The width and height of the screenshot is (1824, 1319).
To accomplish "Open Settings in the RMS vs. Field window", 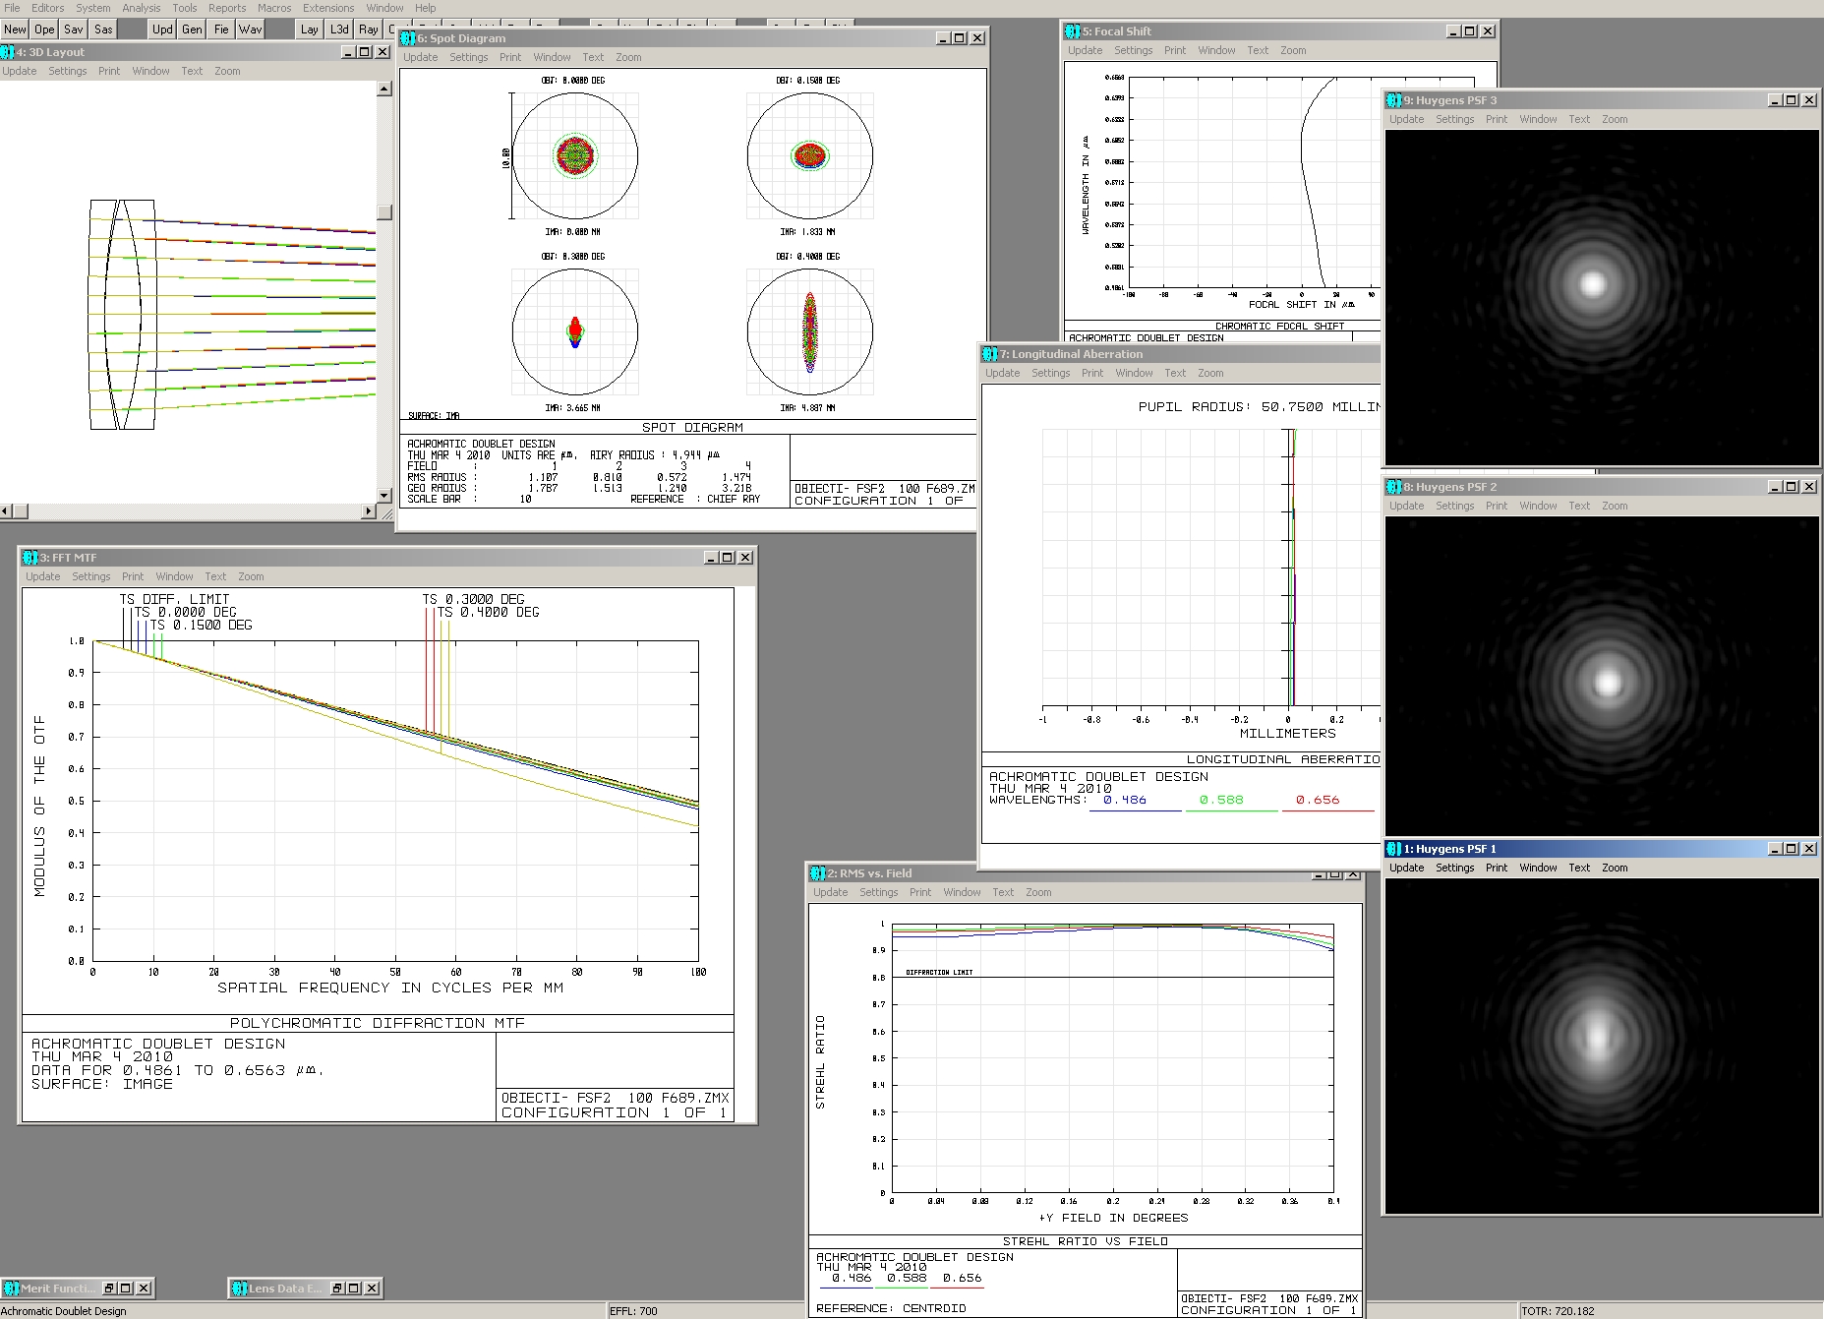I will click(x=878, y=892).
